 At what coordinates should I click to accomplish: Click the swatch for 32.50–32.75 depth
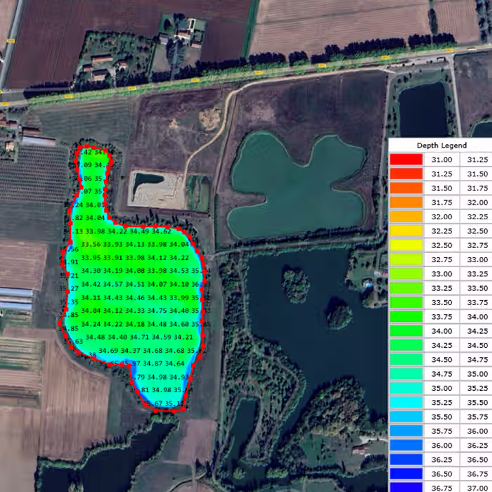(406, 245)
